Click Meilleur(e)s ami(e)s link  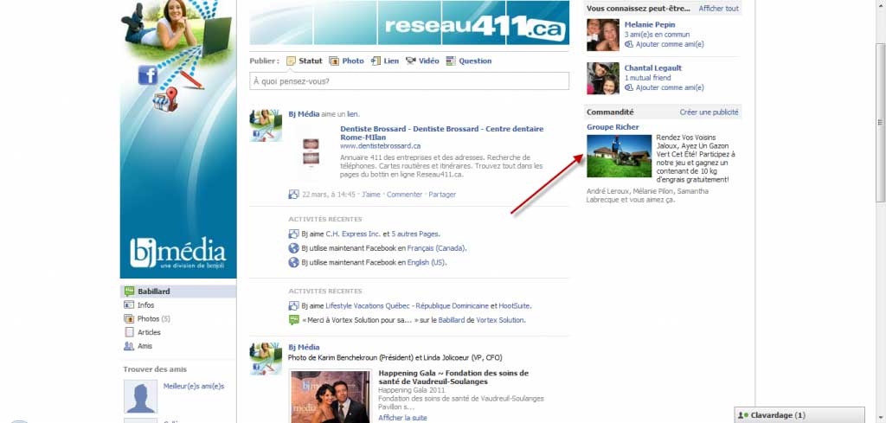194,387
